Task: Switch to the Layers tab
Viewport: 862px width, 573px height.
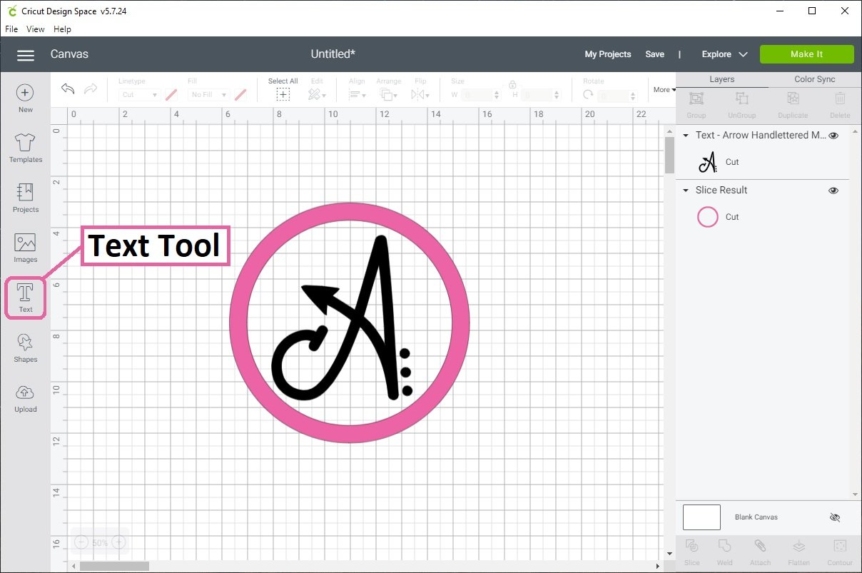Action: 722,79
